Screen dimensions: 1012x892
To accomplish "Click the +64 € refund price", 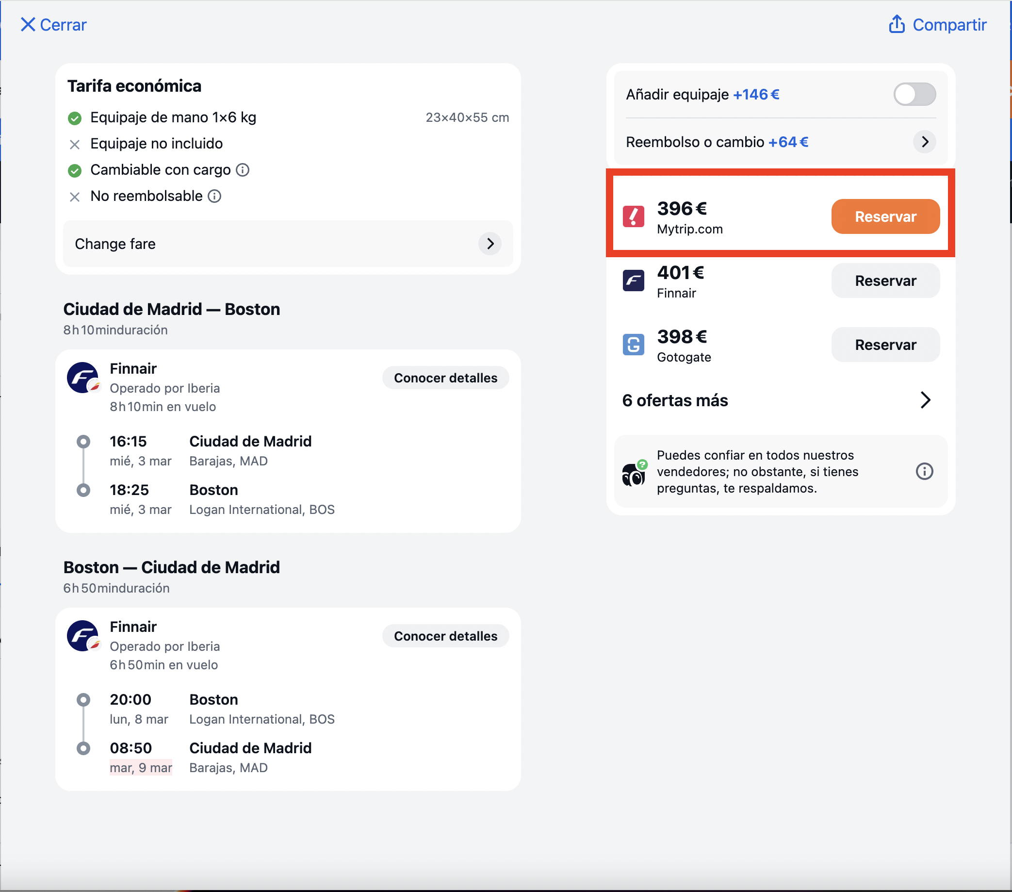I will pos(788,142).
